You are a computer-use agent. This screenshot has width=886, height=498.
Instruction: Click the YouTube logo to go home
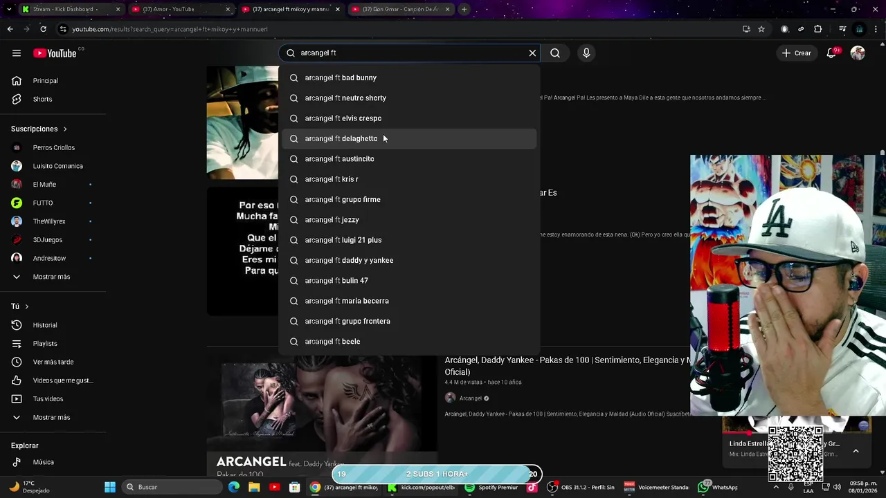(55, 53)
